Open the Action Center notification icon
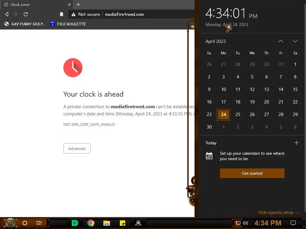Image resolution: width=306 pixels, height=229 pixels. (293, 223)
